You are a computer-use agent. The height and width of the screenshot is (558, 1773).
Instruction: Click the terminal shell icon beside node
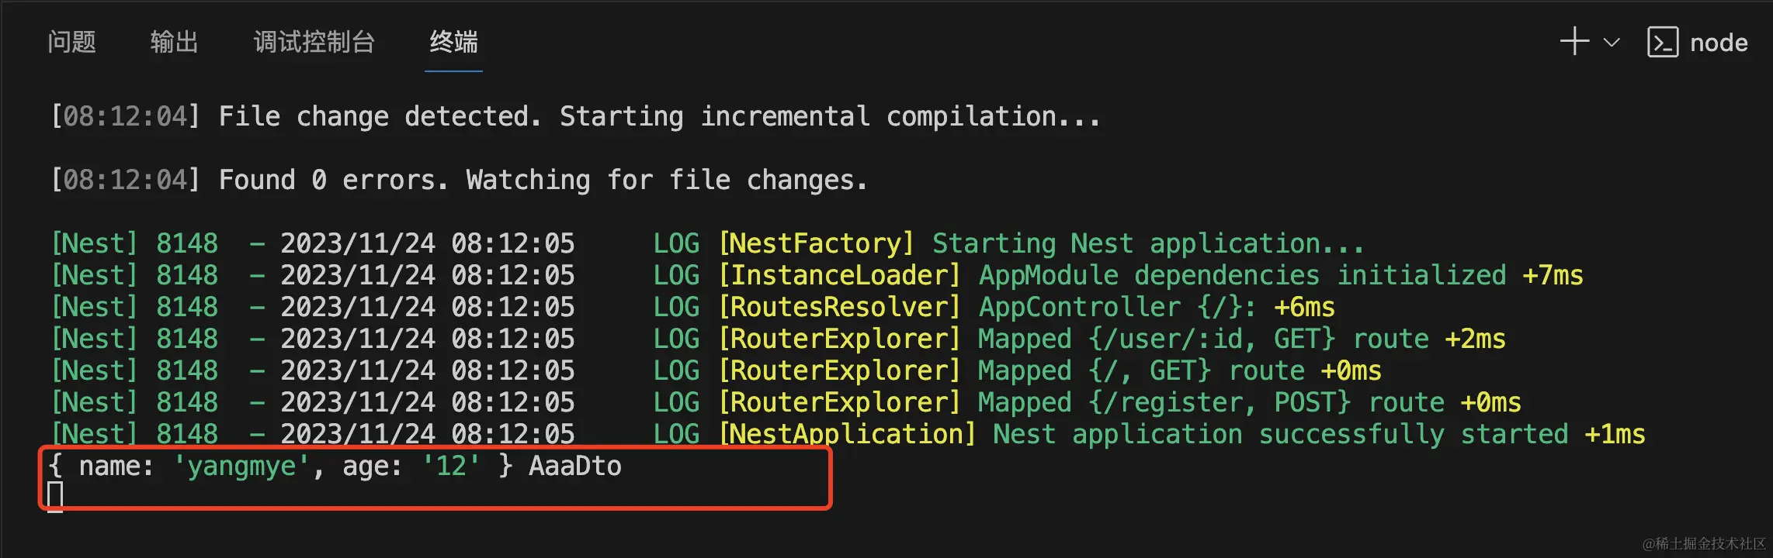coord(1663,43)
